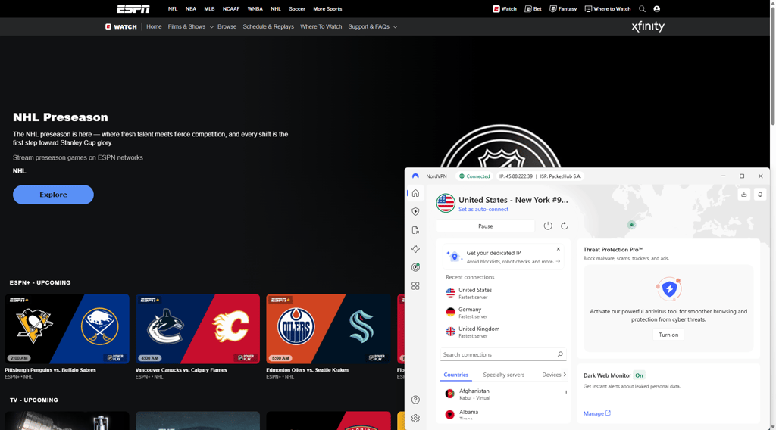This screenshot has height=430, width=776.
Task: Select Albania in the countries list
Action: coord(502,414)
